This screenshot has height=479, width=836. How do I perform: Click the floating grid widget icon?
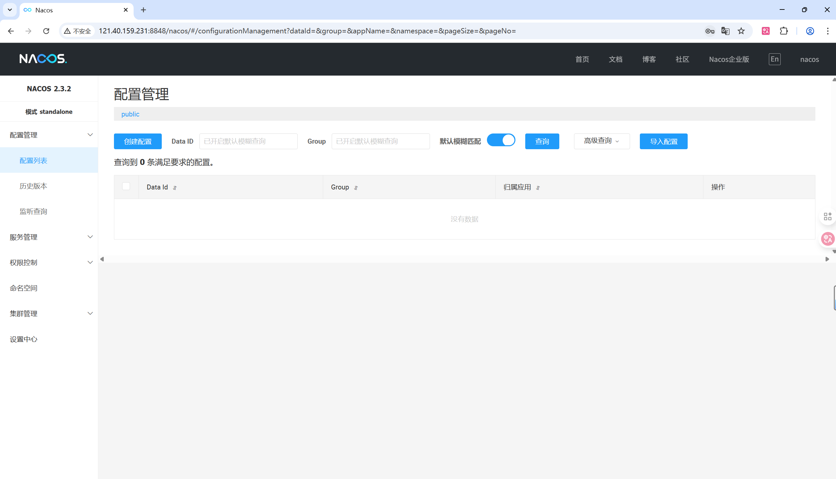827,216
